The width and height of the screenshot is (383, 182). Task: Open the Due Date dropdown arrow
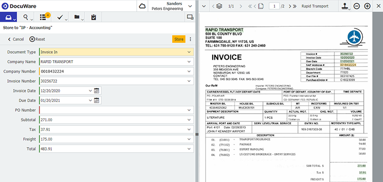(90, 101)
